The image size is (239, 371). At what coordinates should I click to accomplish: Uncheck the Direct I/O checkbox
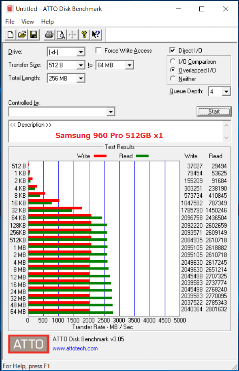coord(173,50)
